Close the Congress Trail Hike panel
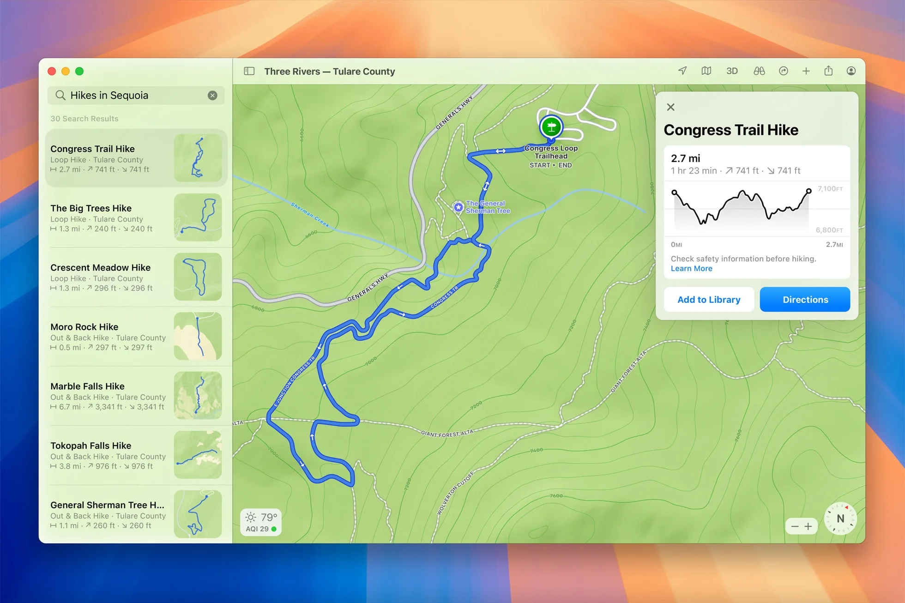The image size is (905, 603). coord(671,107)
